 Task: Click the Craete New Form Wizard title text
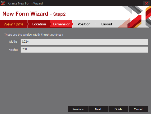click(x=25, y=3)
